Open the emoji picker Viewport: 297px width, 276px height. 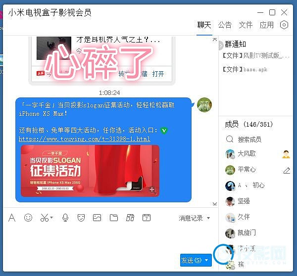(28, 218)
